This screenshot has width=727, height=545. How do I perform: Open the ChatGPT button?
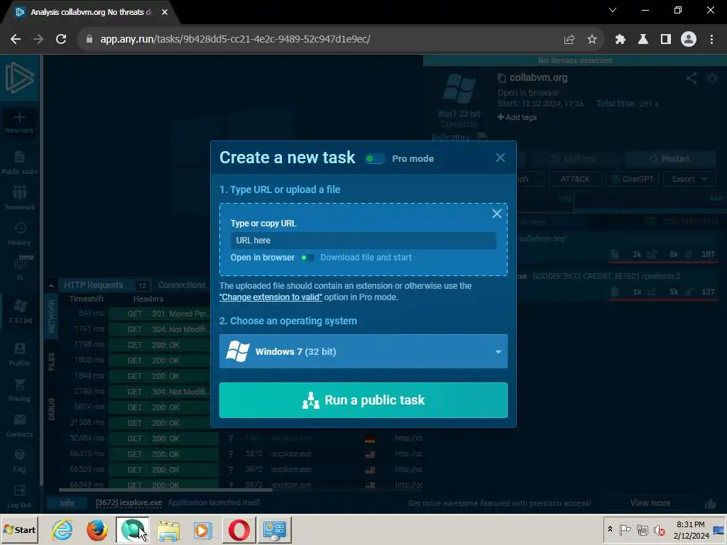coord(633,179)
